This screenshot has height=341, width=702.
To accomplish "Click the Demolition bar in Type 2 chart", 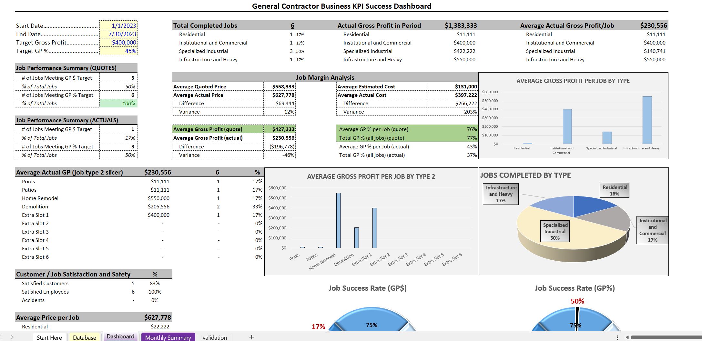I will pos(356,237).
